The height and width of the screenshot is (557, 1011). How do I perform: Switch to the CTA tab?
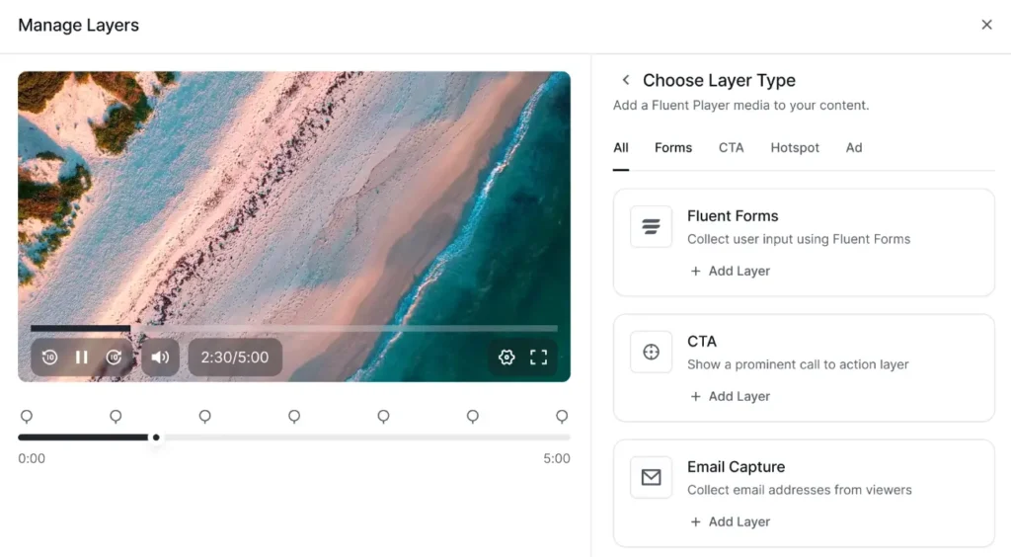click(x=732, y=147)
